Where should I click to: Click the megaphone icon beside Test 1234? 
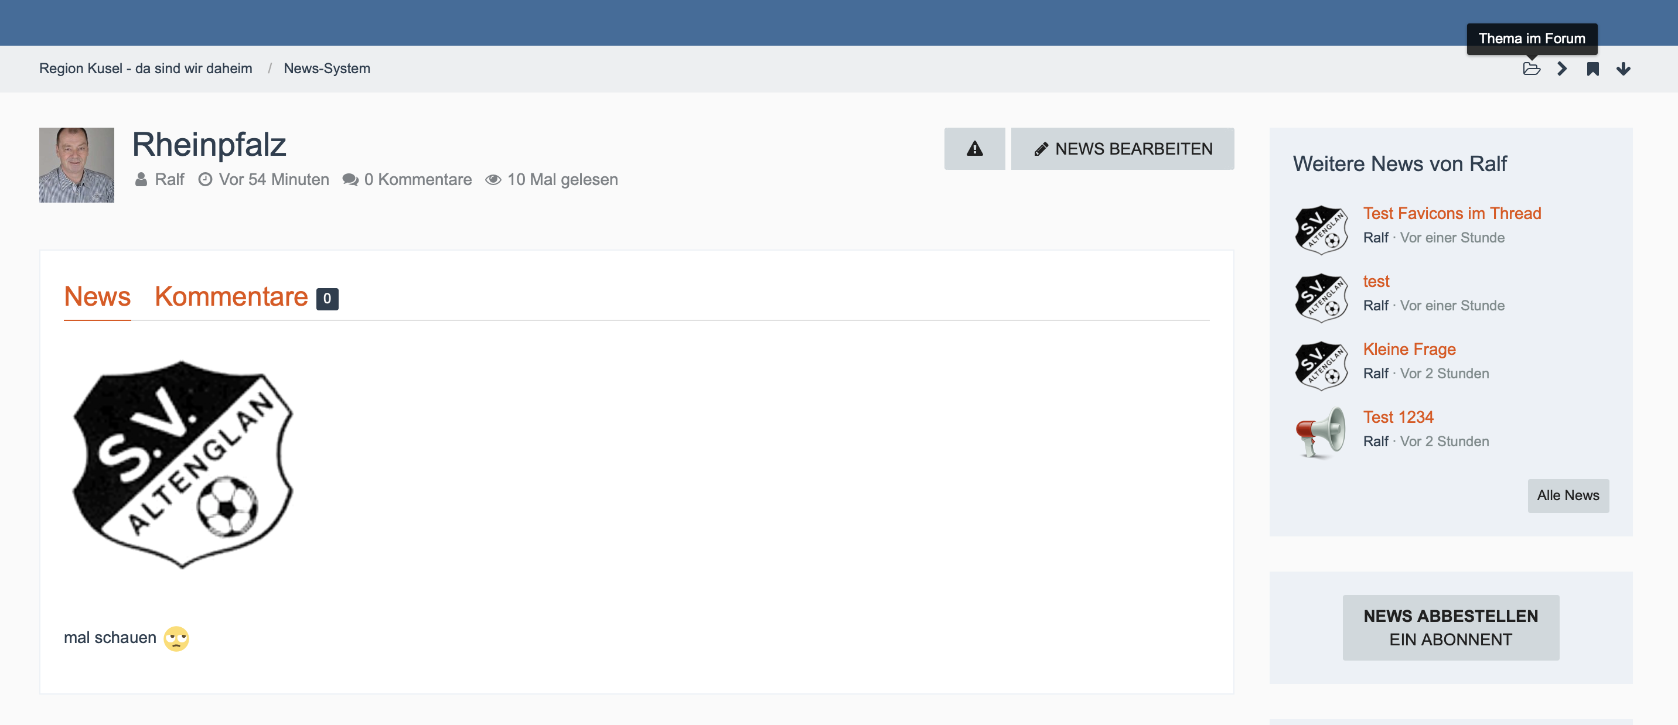(1321, 432)
